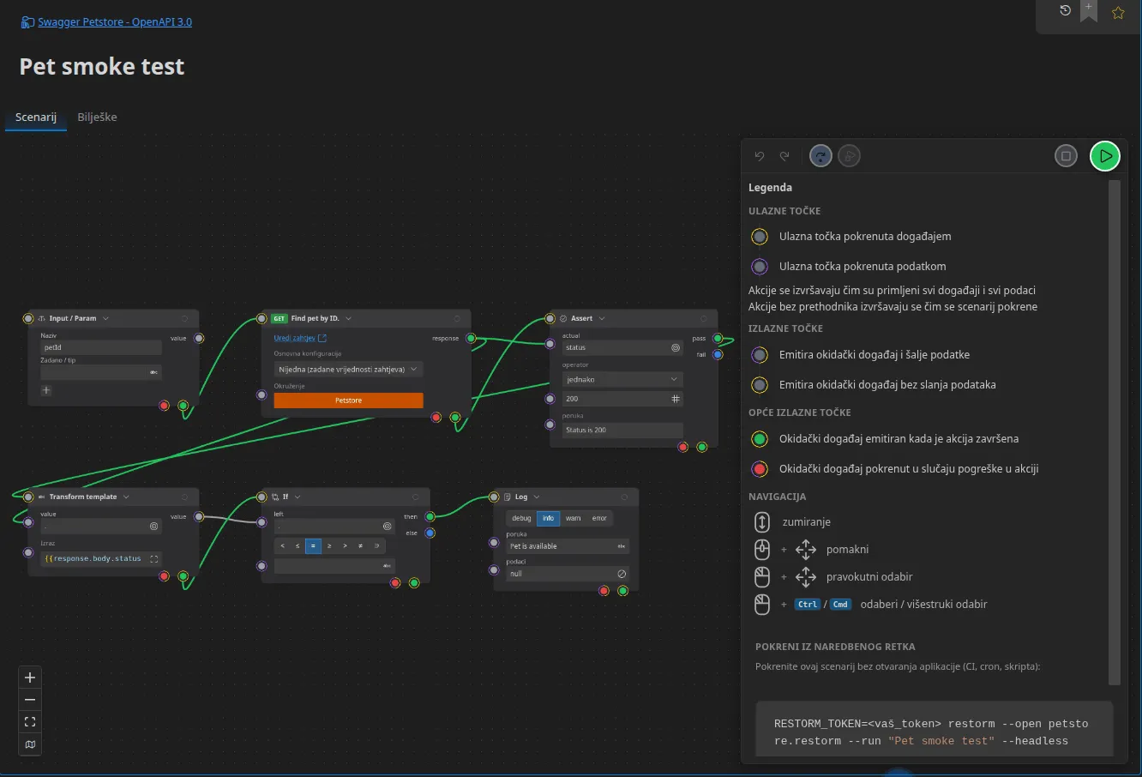1142x777 pixels.
Task: Select the less-than operator in If node
Action: [x=282, y=545]
